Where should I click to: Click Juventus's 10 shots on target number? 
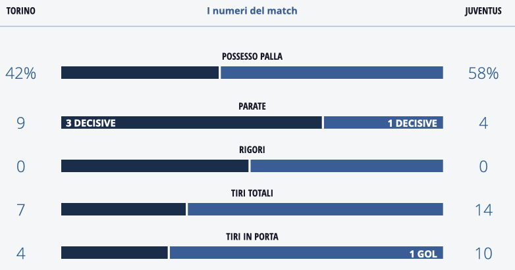(483, 254)
